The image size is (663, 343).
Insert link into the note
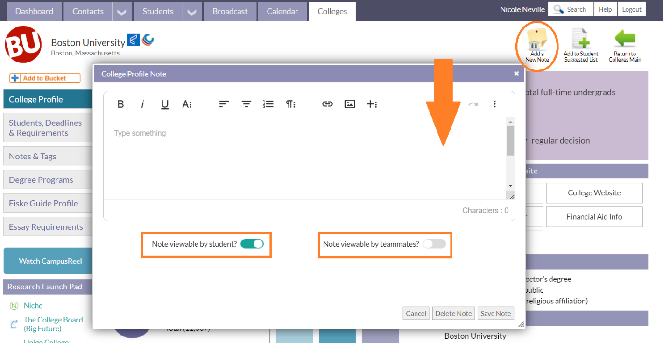pos(327,104)
